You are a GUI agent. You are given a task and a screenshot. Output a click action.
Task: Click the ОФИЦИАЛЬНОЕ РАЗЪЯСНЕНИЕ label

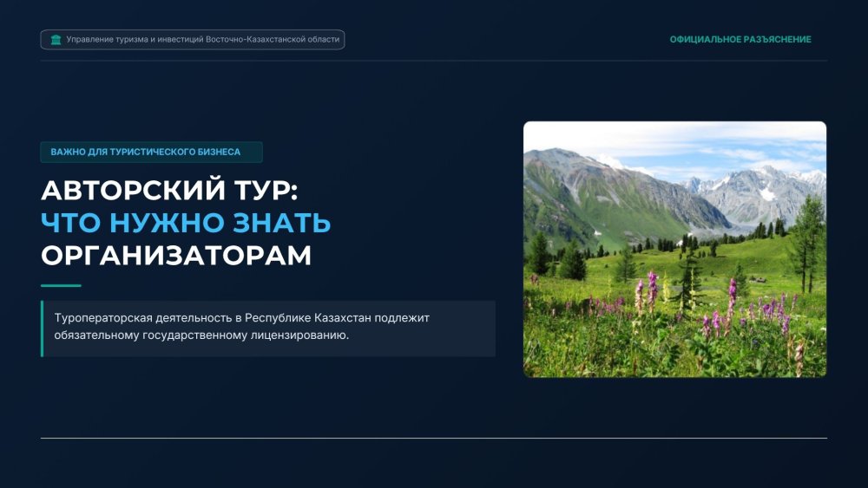740,40
